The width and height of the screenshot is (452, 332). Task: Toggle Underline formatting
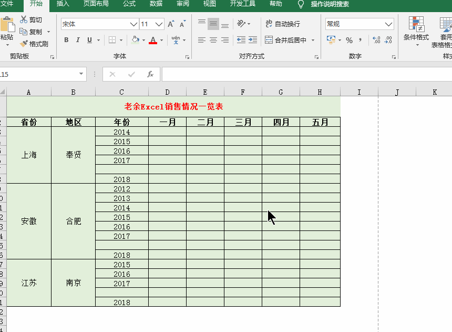click(90, 40)
